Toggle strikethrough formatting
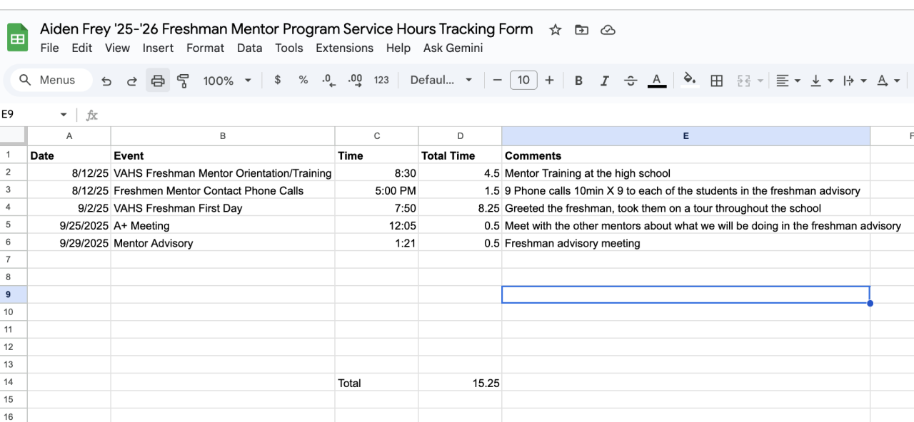914x422 pixels. coord(631,81)
